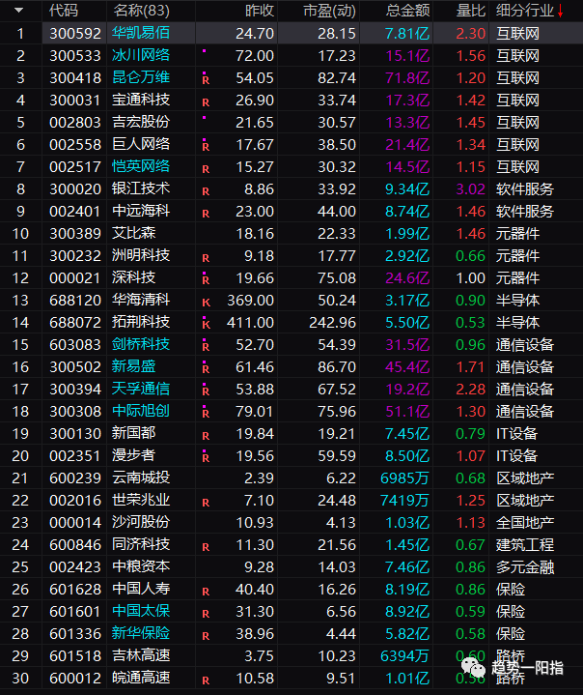The width and height of the screenshot is (583, 695).
Task: Click 中粮资本 industry 多元金融
Action: click(x=525, y=566)
